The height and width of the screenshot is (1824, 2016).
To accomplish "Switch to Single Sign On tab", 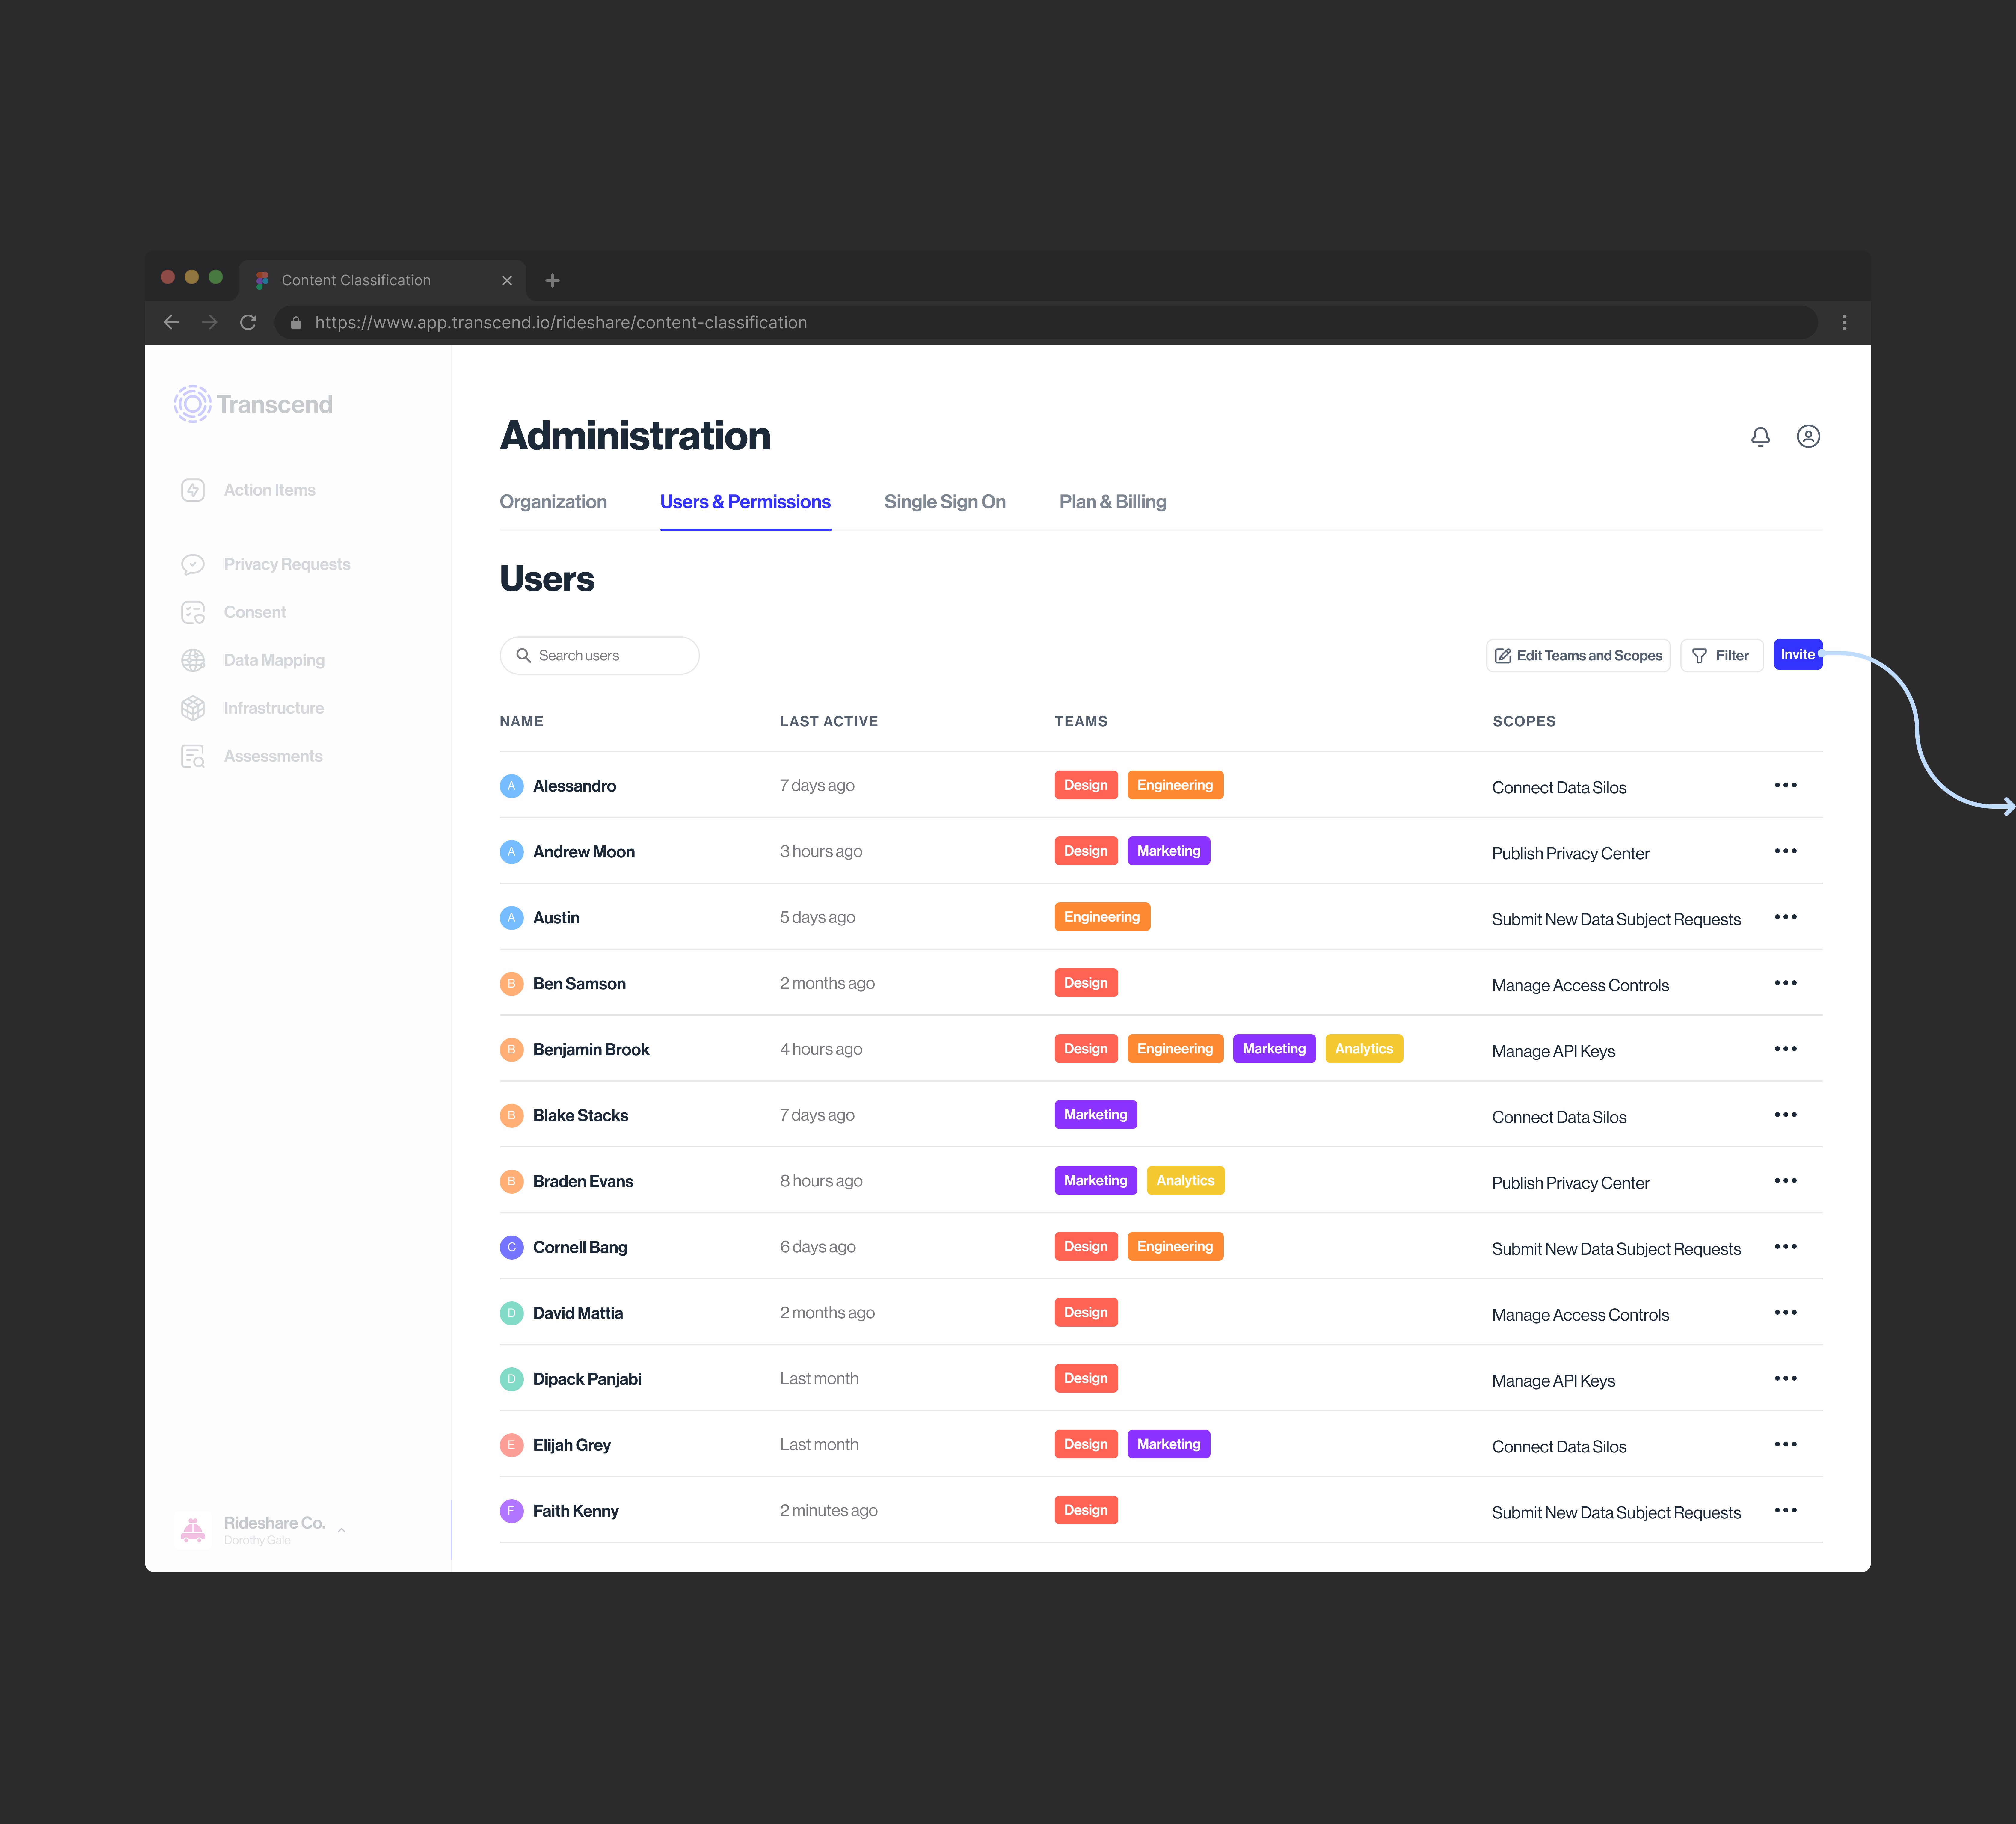I will pos(944,502).
